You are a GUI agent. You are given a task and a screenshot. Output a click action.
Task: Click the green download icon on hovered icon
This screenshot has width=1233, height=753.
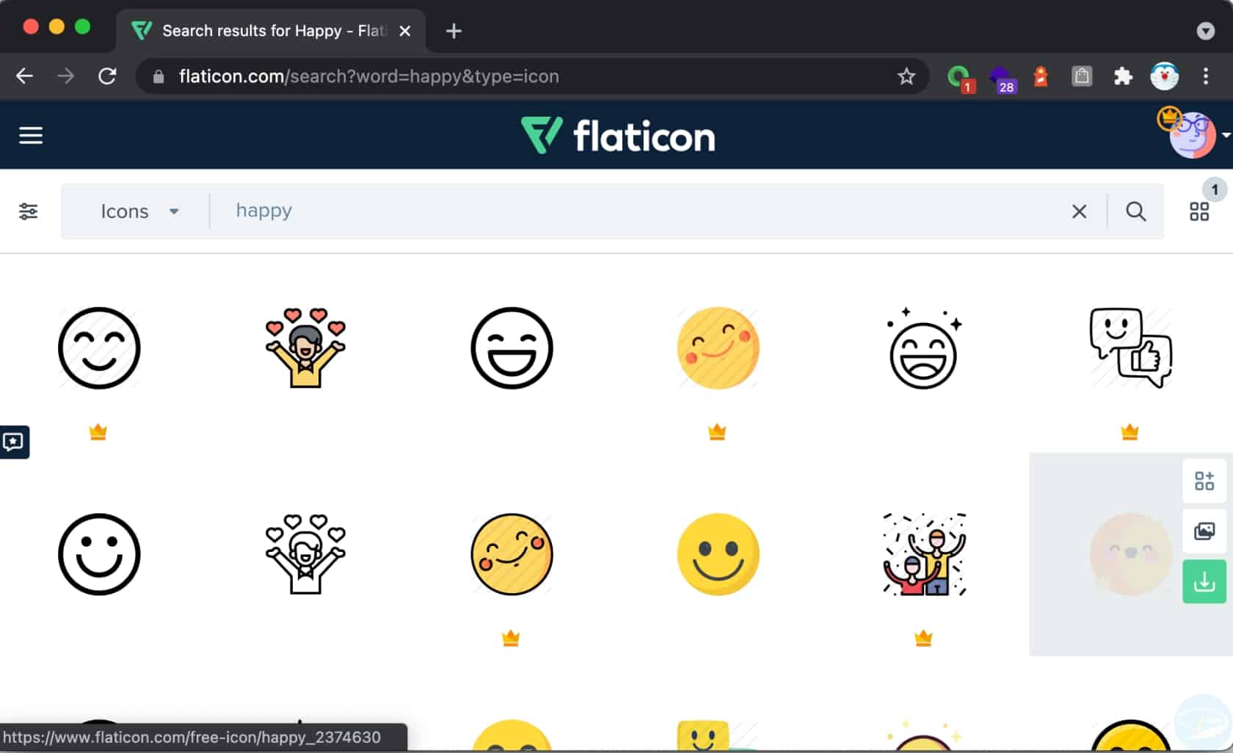[1204, 582]
